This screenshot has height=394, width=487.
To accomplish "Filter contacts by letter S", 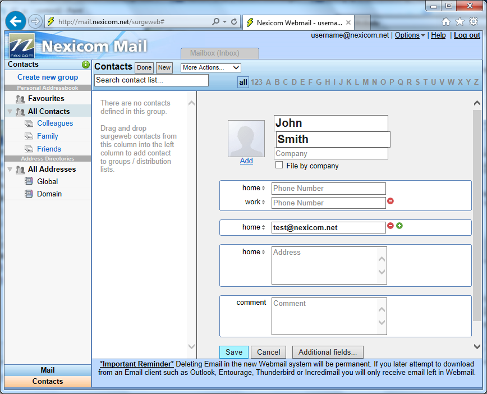I will 418,82.
